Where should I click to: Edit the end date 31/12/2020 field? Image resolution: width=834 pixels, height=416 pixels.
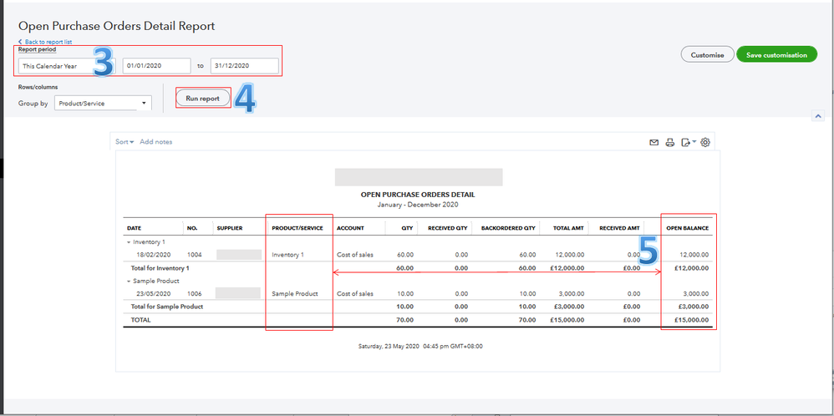pyautogui.click(x=245, y=66)
